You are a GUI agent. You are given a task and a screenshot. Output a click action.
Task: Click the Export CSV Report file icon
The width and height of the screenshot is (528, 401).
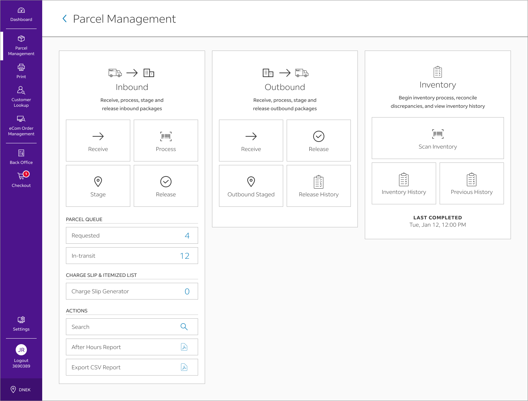[184, 367]
